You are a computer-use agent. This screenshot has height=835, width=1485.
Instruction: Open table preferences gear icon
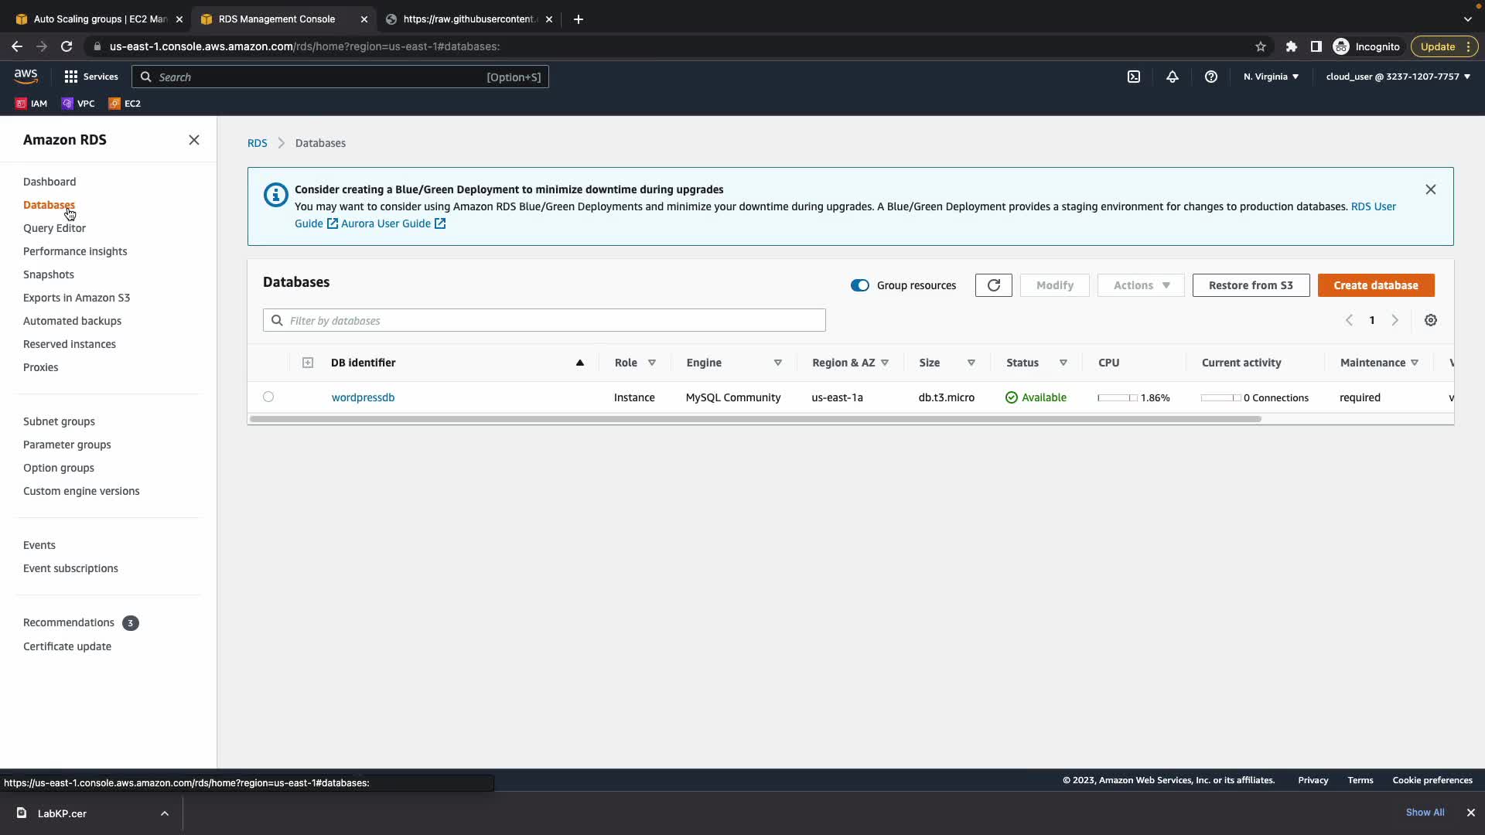tap(1431, 320)
